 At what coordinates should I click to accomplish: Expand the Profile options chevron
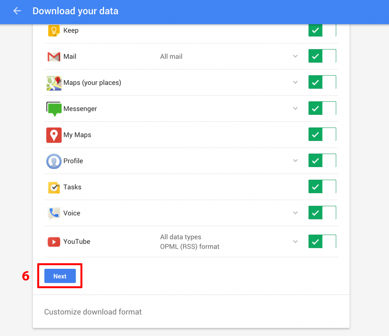[295, 161]
